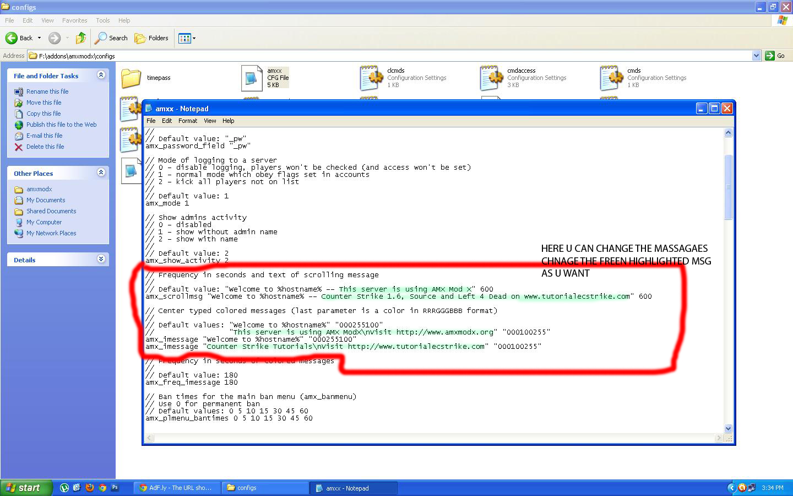Viewport: 793px width, 496px height.
Task: Open Notepad Edit menu
Action: 167,121
